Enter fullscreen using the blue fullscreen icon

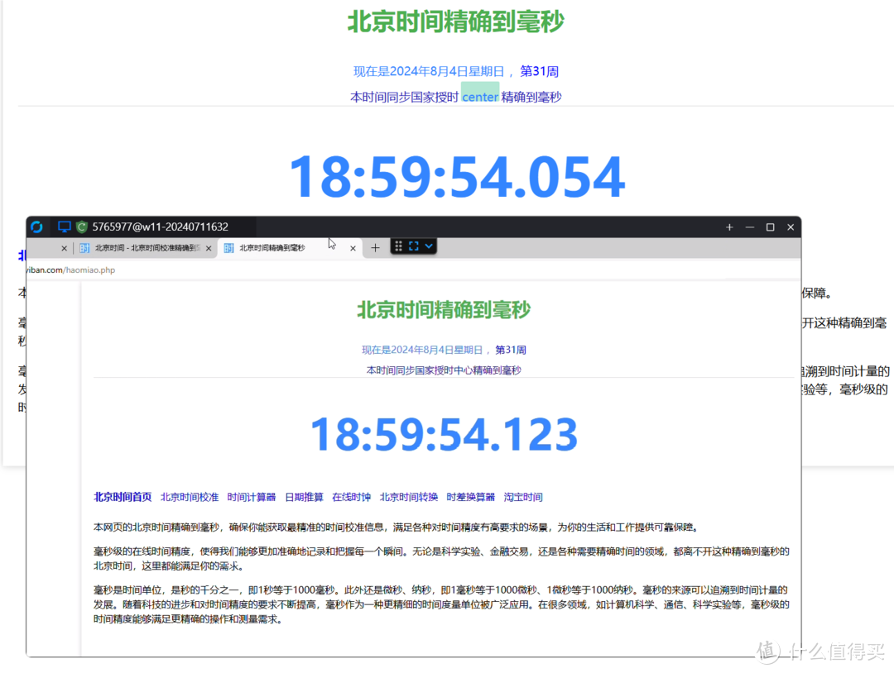(x=413, y=246)
